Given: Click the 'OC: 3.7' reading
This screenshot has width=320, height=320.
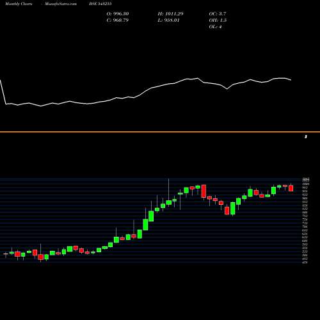Looking at the screenshot, I should pyautogui.click(x=218, y=14).
